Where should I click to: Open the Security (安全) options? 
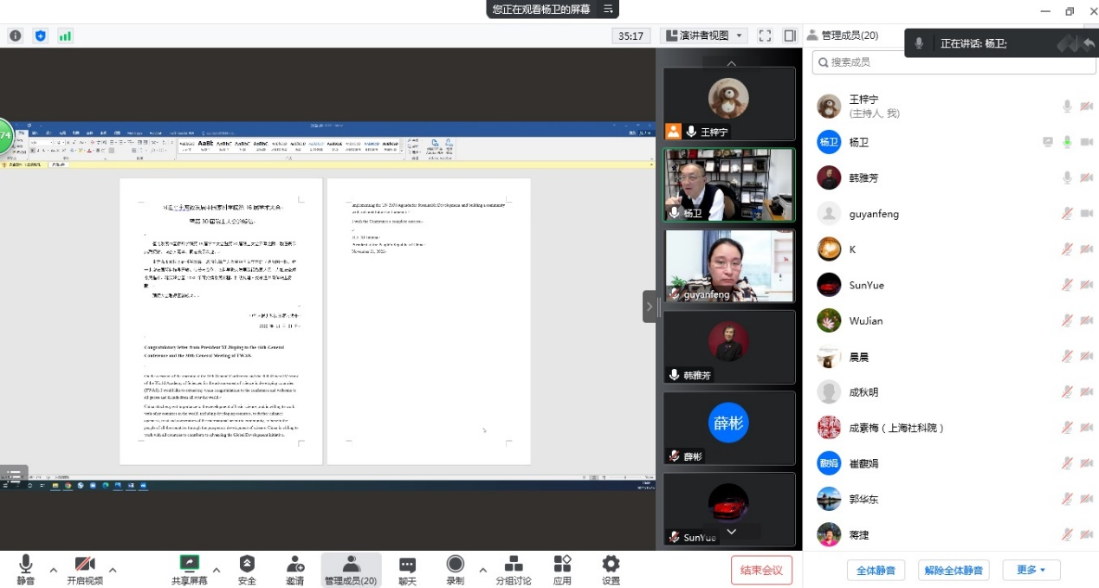tap(247, 569)
